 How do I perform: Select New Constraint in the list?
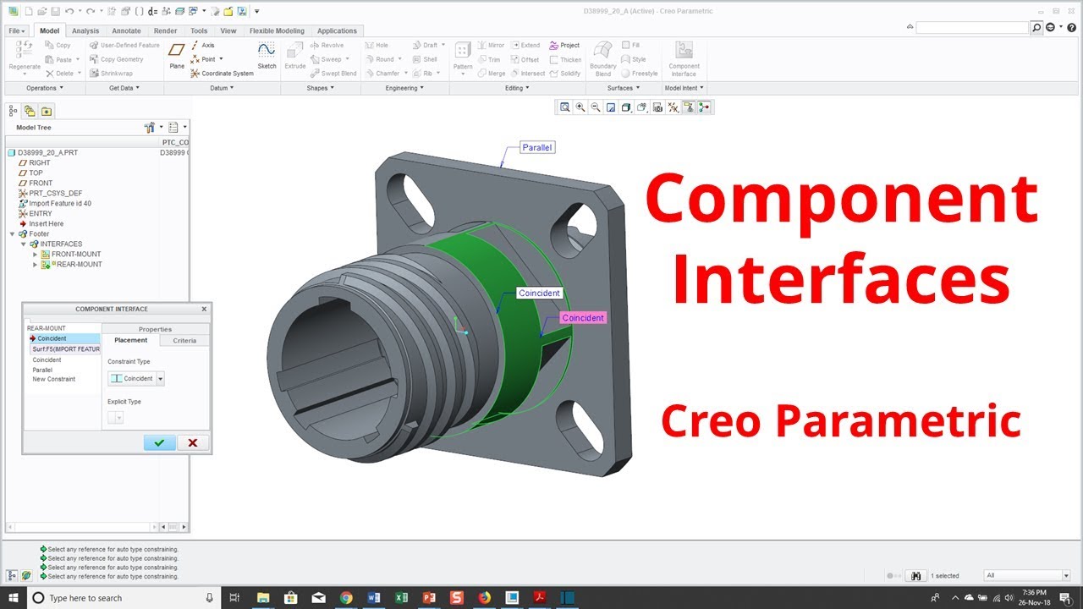pyautogui.click(x=53, y=380)
